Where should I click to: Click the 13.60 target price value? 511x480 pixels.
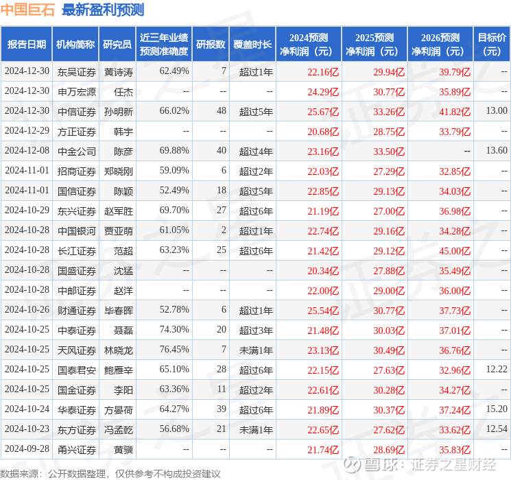(x=497, y=150)
